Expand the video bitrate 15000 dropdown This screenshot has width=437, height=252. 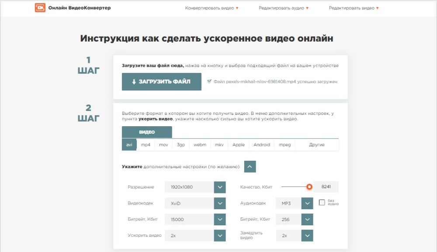[x=220, y=219]
